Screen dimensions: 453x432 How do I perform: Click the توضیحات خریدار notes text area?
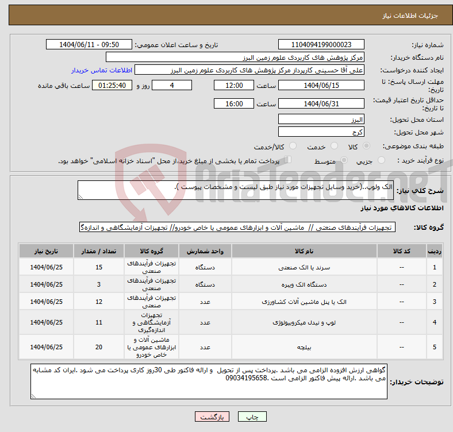(209, 381)
